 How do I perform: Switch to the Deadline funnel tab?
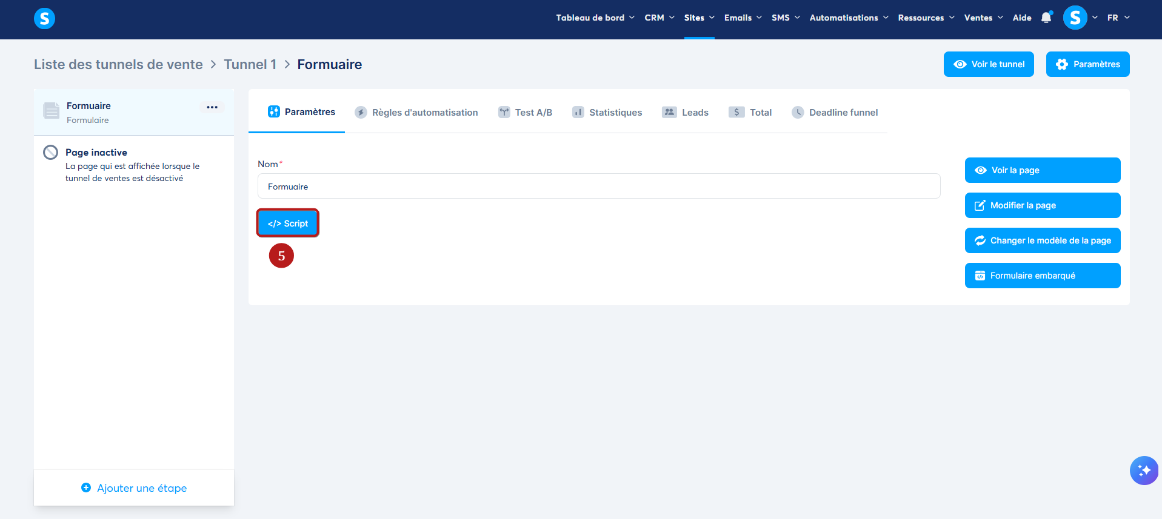(x=835, y=112)
